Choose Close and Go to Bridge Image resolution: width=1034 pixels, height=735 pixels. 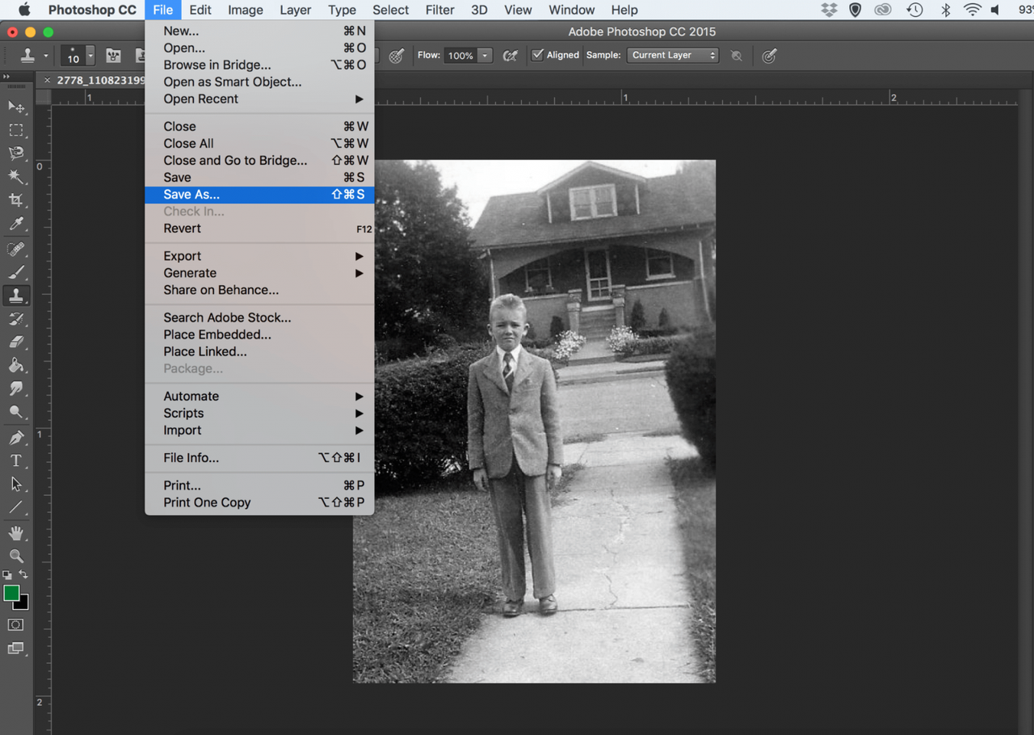pyautogui.click(x=235, y=160)
